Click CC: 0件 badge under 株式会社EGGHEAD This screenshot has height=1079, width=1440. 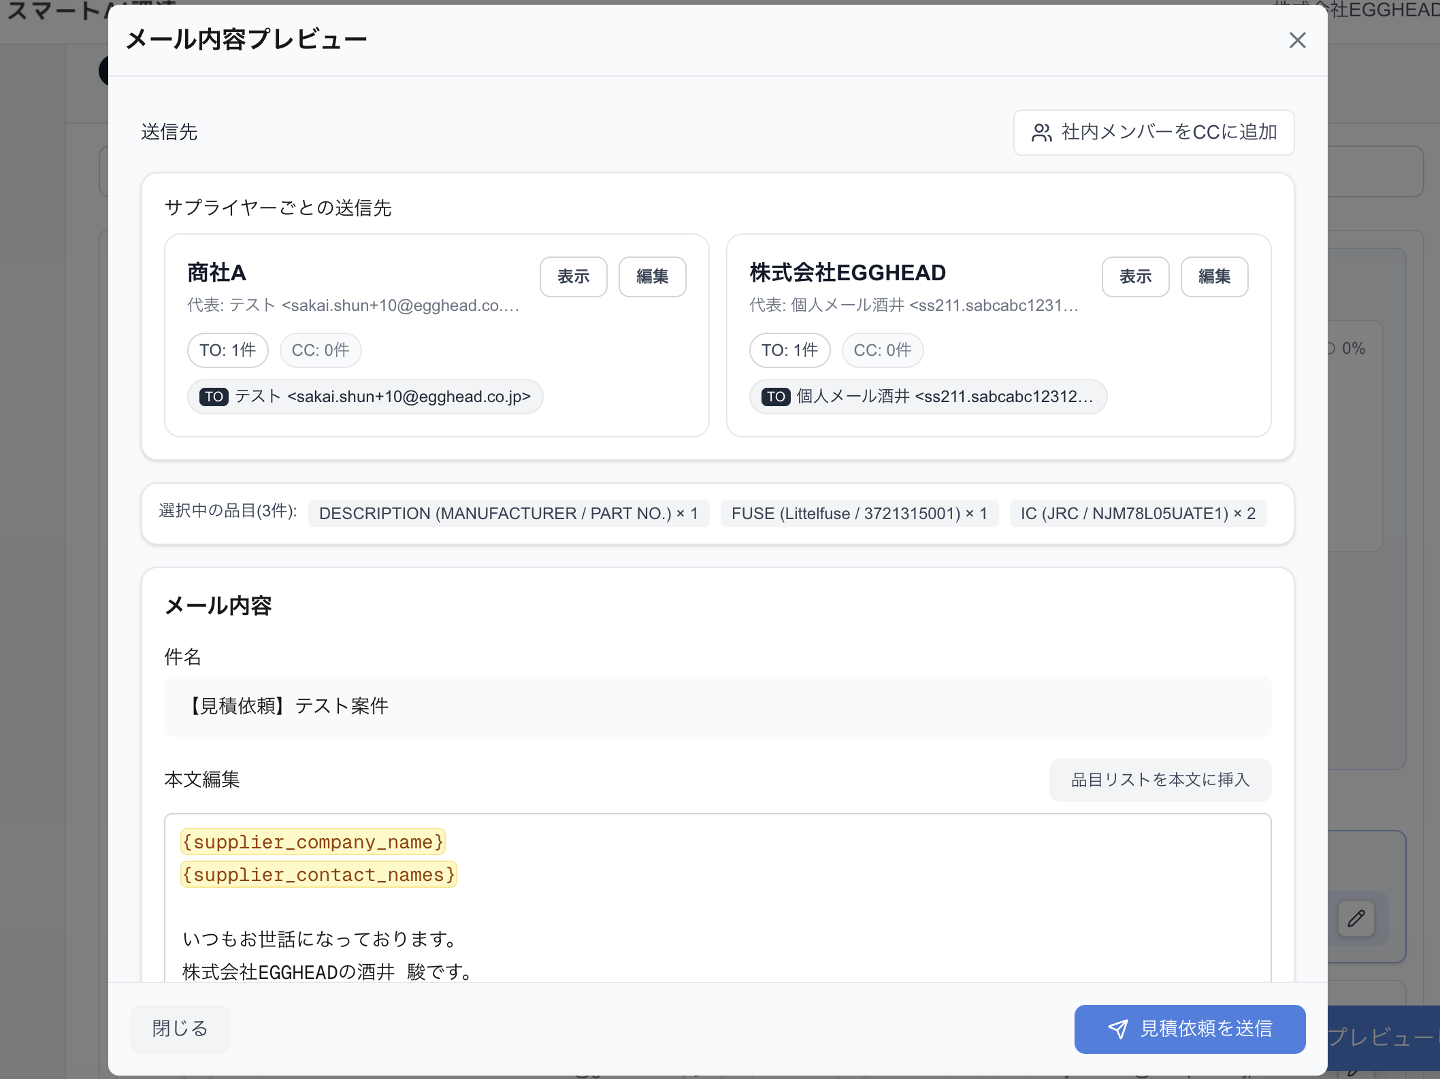click(882, 350)
